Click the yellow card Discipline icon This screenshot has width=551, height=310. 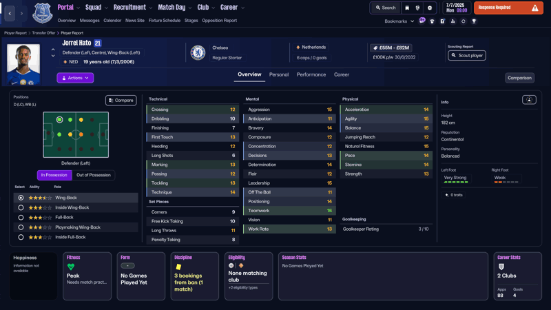[178, 267]
